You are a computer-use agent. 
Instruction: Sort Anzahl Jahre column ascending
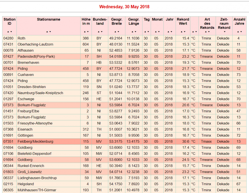point(238,32)
